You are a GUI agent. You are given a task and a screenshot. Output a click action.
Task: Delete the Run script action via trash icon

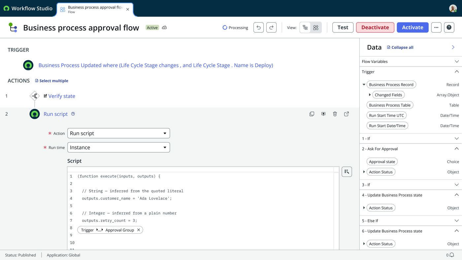[335, 114]
